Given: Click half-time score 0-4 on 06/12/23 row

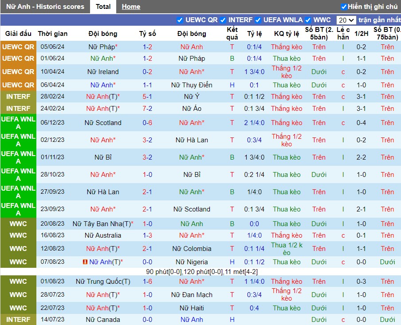Looking at the screenshot, I should tap(361, 123).
